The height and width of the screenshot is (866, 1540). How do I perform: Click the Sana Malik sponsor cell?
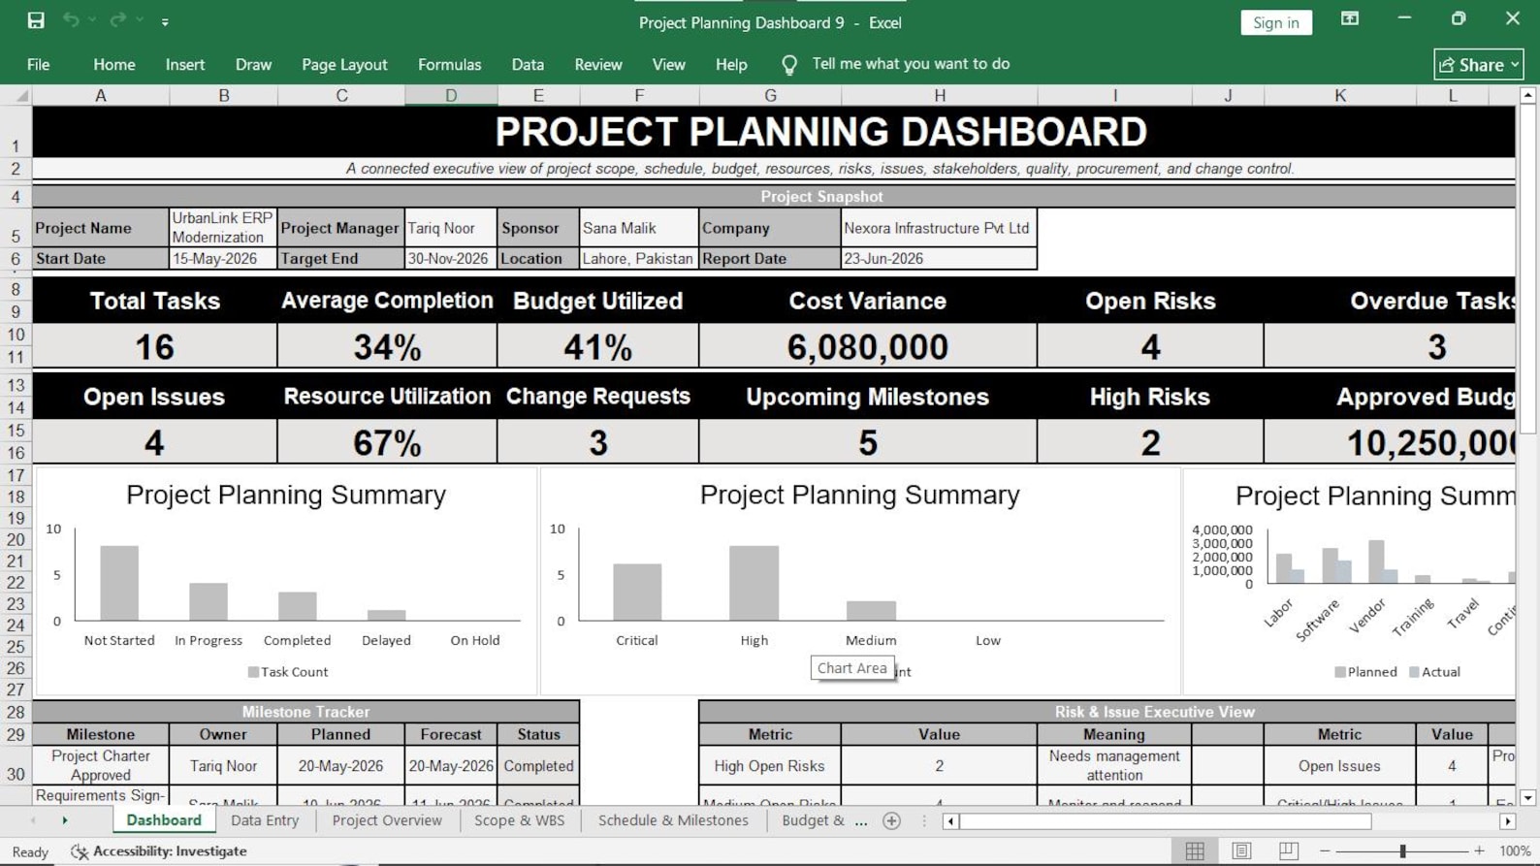(x=639, y=228)
